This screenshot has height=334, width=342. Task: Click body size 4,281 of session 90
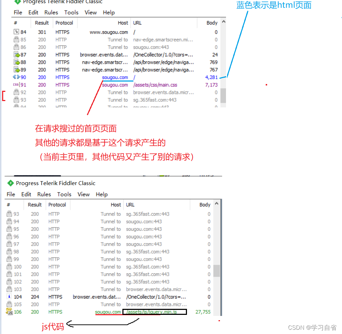pos(211,77)
